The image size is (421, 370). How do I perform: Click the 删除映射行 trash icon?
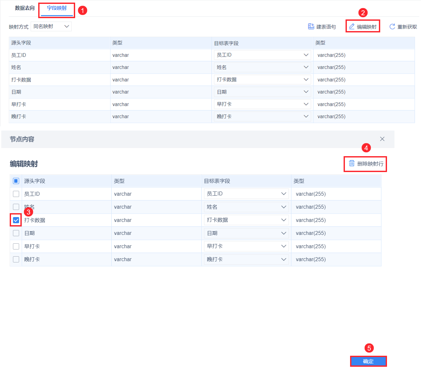pyautogui.click(x=352, y=163)
